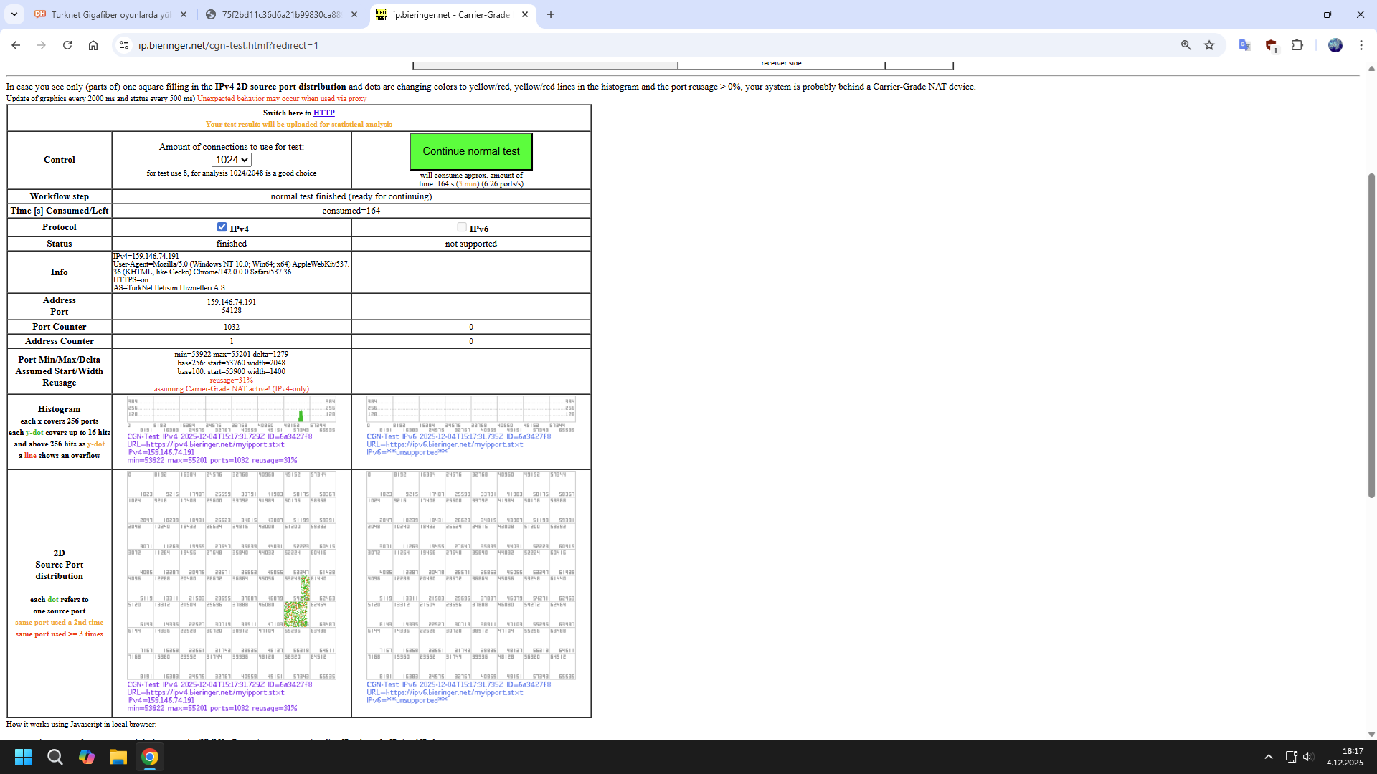Enable the IPv6 protocol checkbox
1377x774 pixels.
(x=462, y=227)
